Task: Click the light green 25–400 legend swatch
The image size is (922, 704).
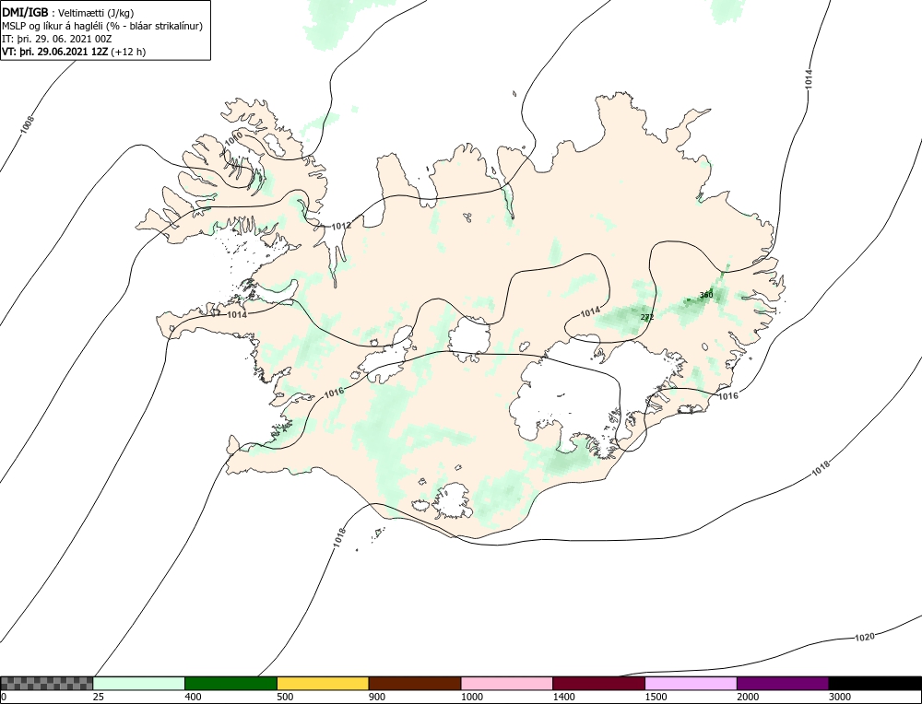Action: (x=139, y=684)
